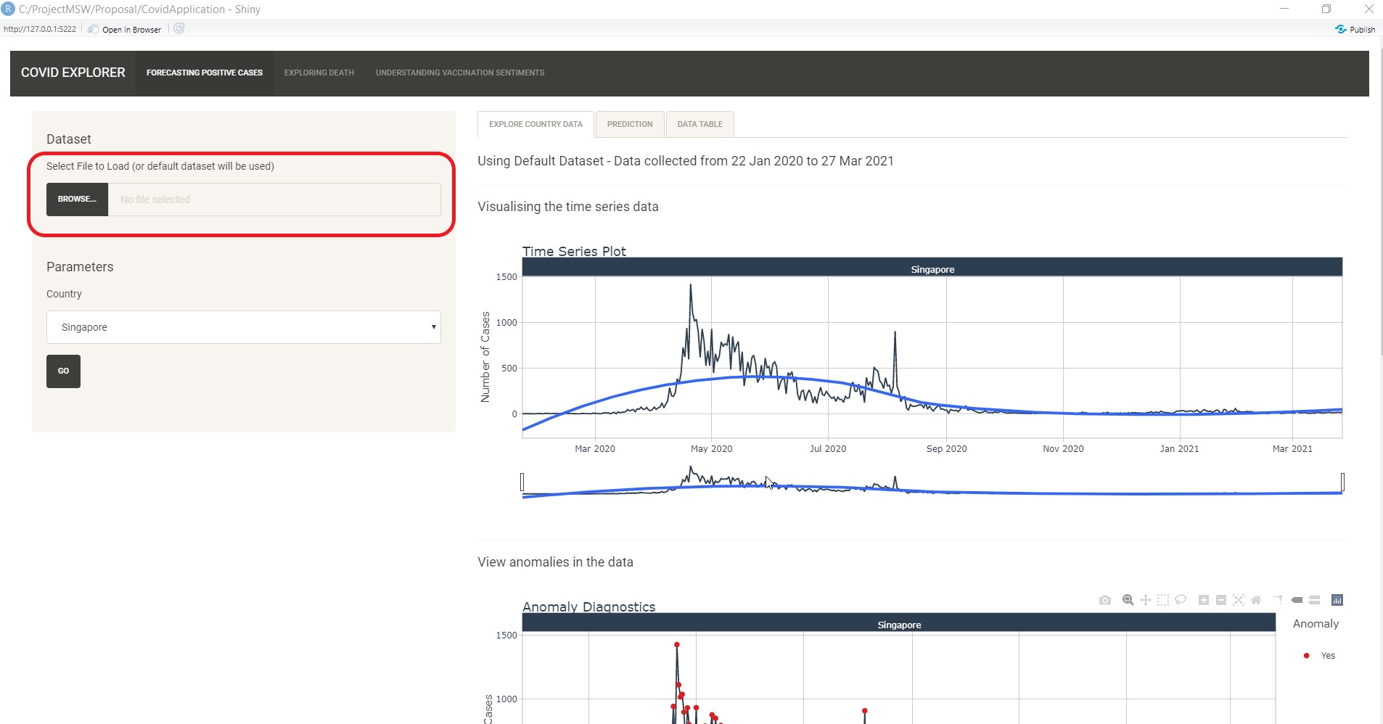Reload the Shiny app with refresh icon
1383x724 pixels.
point(179,29)
